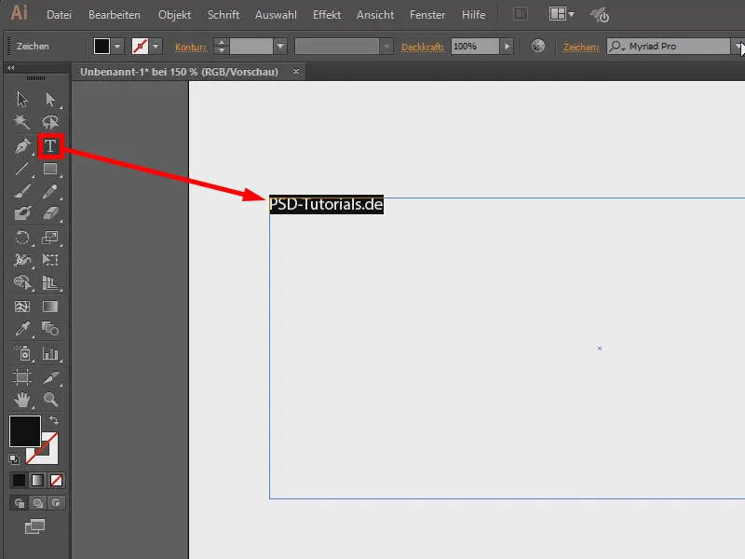Select the Line Segment tool

pyautogui.click(x=21, y=169)
